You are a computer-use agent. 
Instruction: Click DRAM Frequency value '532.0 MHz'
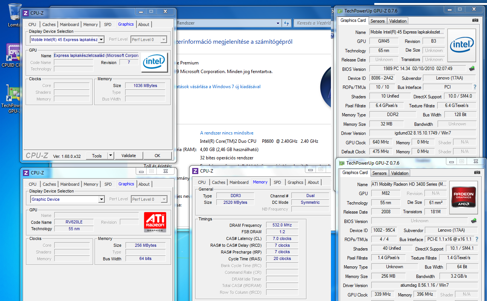pyautogui.click(x=282, y=225)
